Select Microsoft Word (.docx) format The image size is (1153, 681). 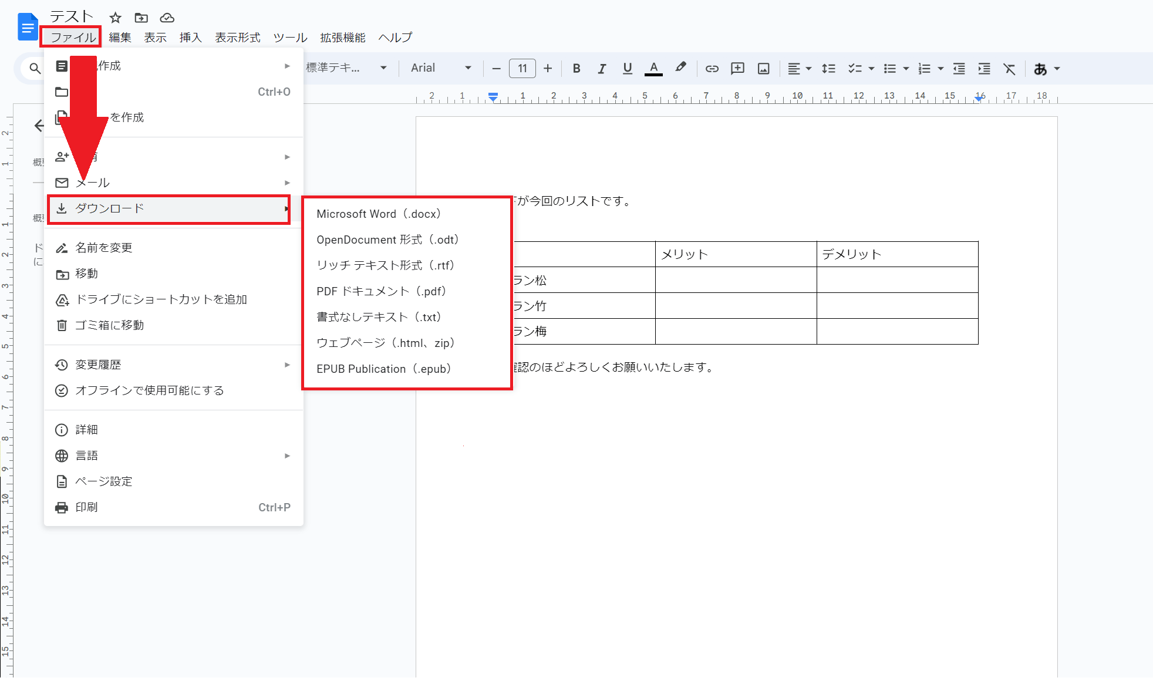(x=379, y=214)
